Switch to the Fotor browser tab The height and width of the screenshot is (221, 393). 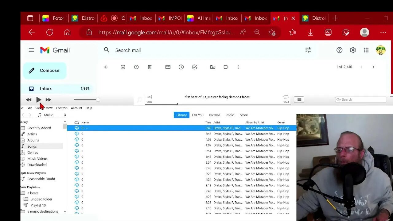click(x=53, y=18)
